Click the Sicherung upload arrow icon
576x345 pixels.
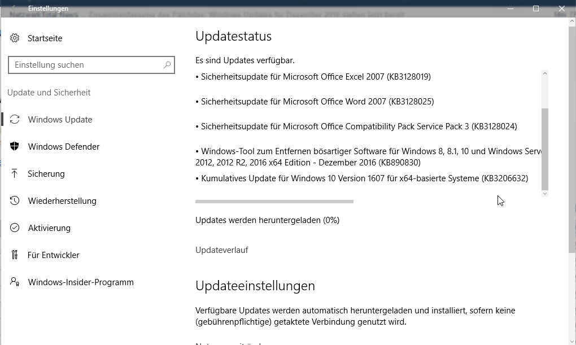pos(15,174)
